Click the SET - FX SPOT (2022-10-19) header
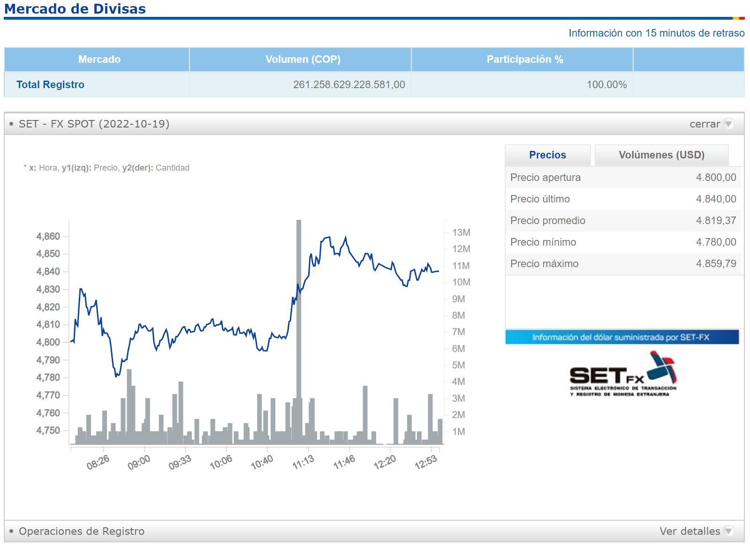The image size is (750, 547). 94,124
